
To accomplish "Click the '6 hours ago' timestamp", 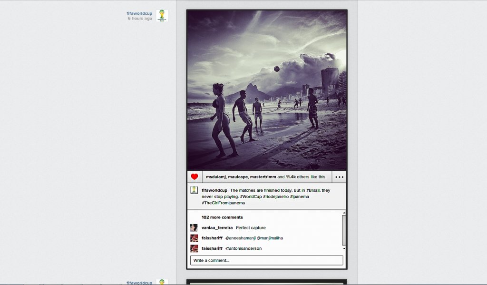I will [x=140, y=19].
